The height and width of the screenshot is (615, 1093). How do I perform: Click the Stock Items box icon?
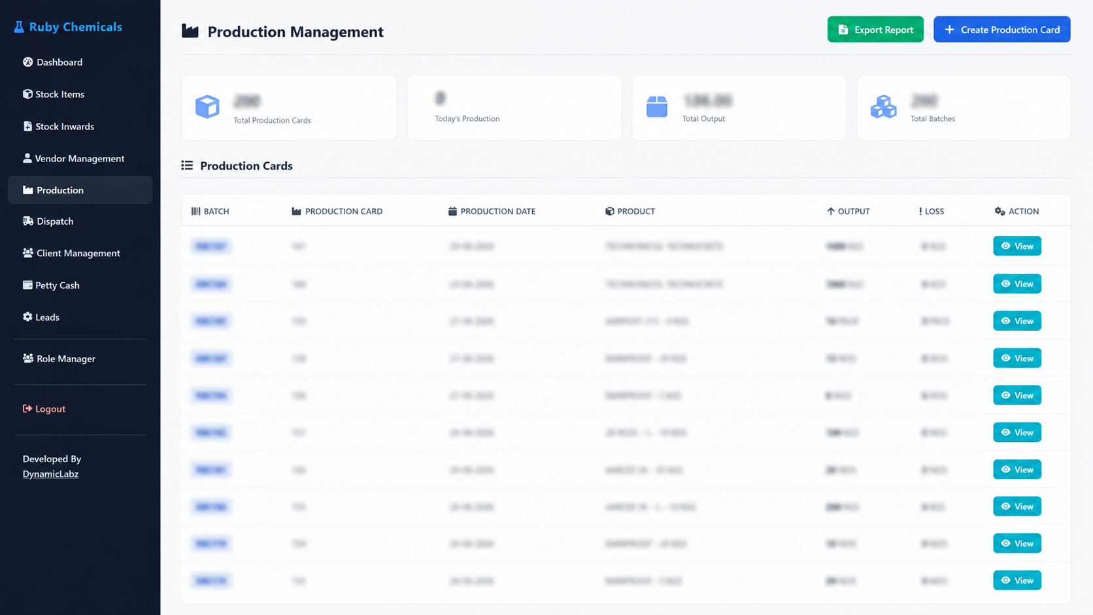(x=27, y=94)
